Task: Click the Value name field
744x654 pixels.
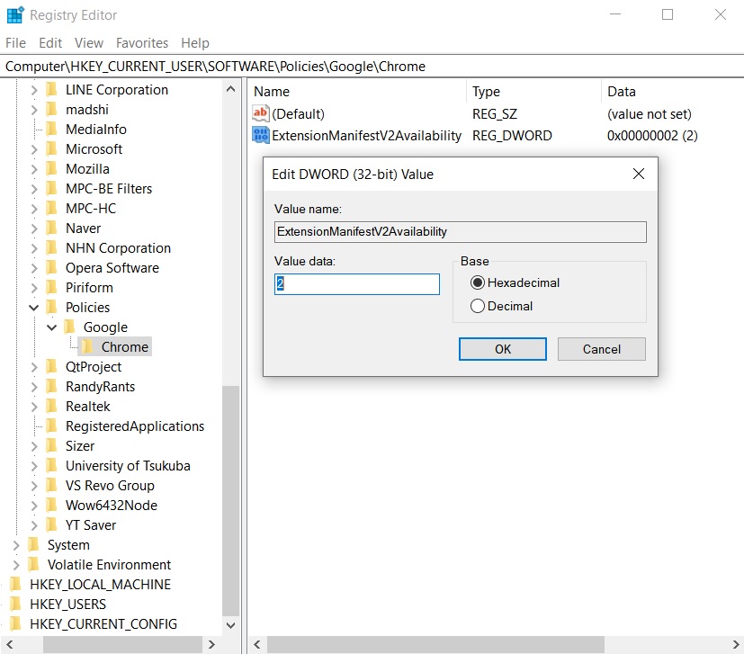Action: coord(461,231)
